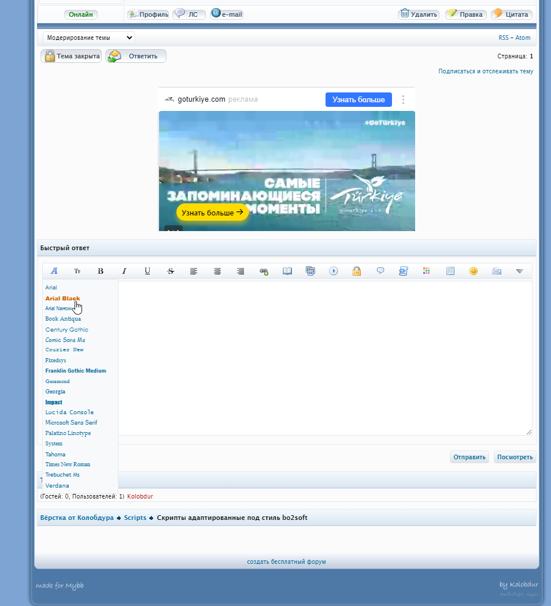
Task: Select Garamond from font list
Action: pyautogui.click(x=58, y=381)
